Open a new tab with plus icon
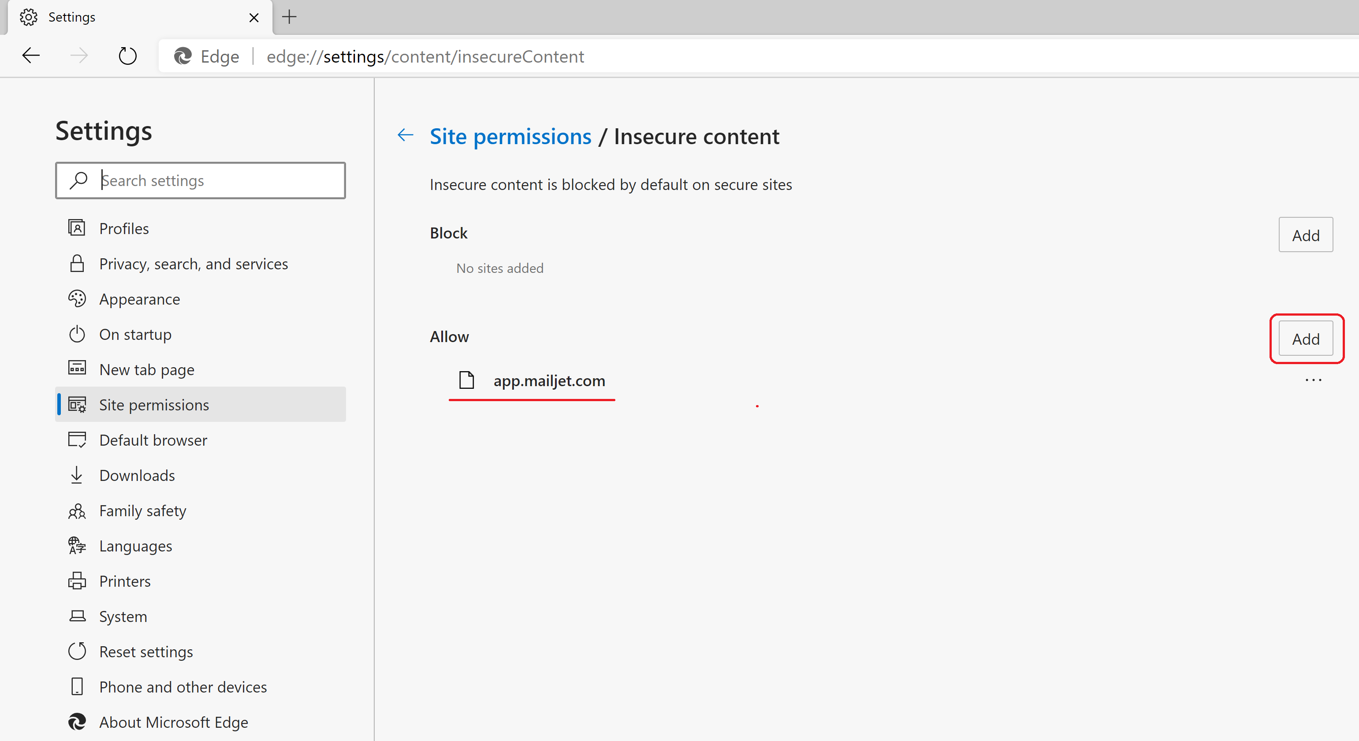 [289, 17]
